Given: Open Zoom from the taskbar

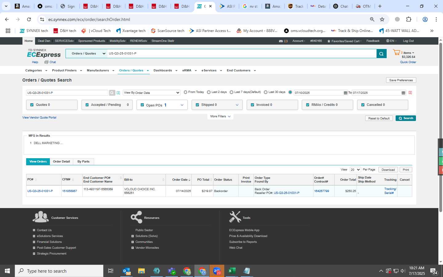Looking at the screenshot, I should tap(217, 271).
